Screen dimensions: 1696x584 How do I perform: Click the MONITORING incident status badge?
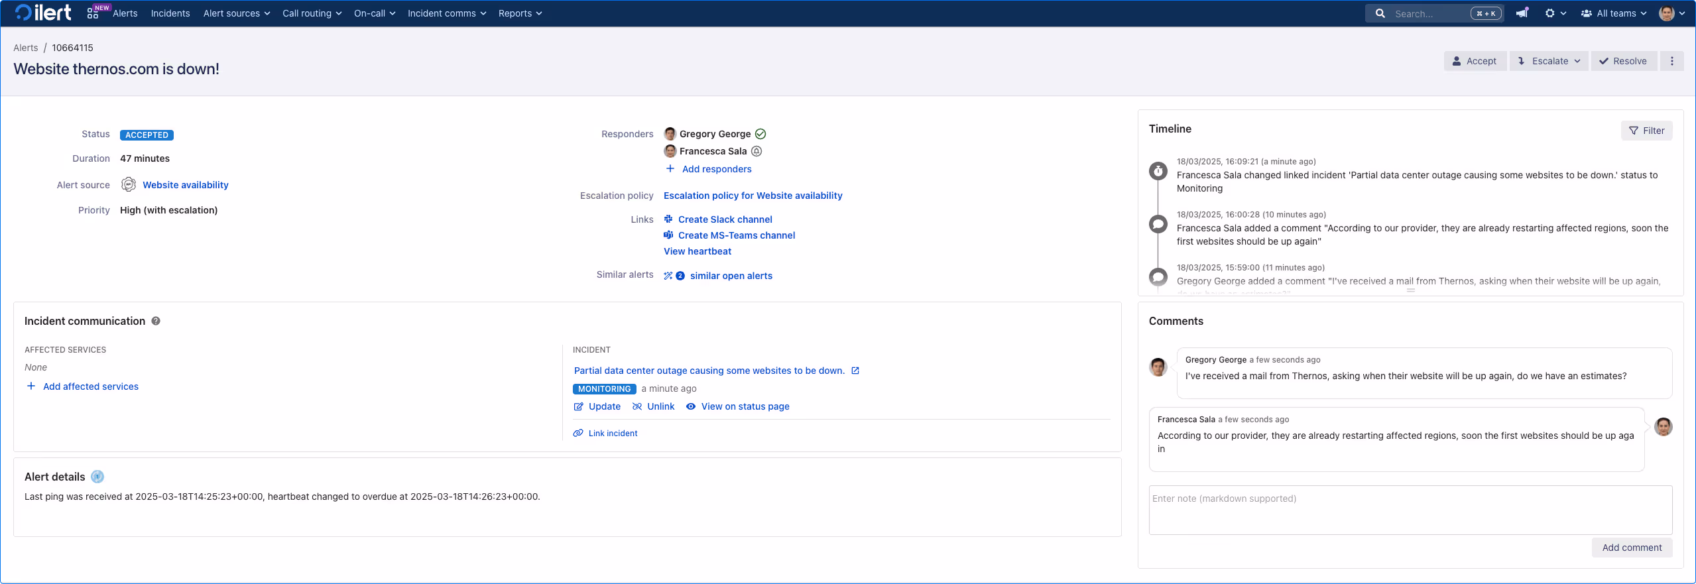604,389
